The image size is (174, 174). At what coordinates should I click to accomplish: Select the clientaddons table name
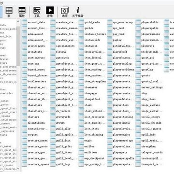[x=36, y=123]
